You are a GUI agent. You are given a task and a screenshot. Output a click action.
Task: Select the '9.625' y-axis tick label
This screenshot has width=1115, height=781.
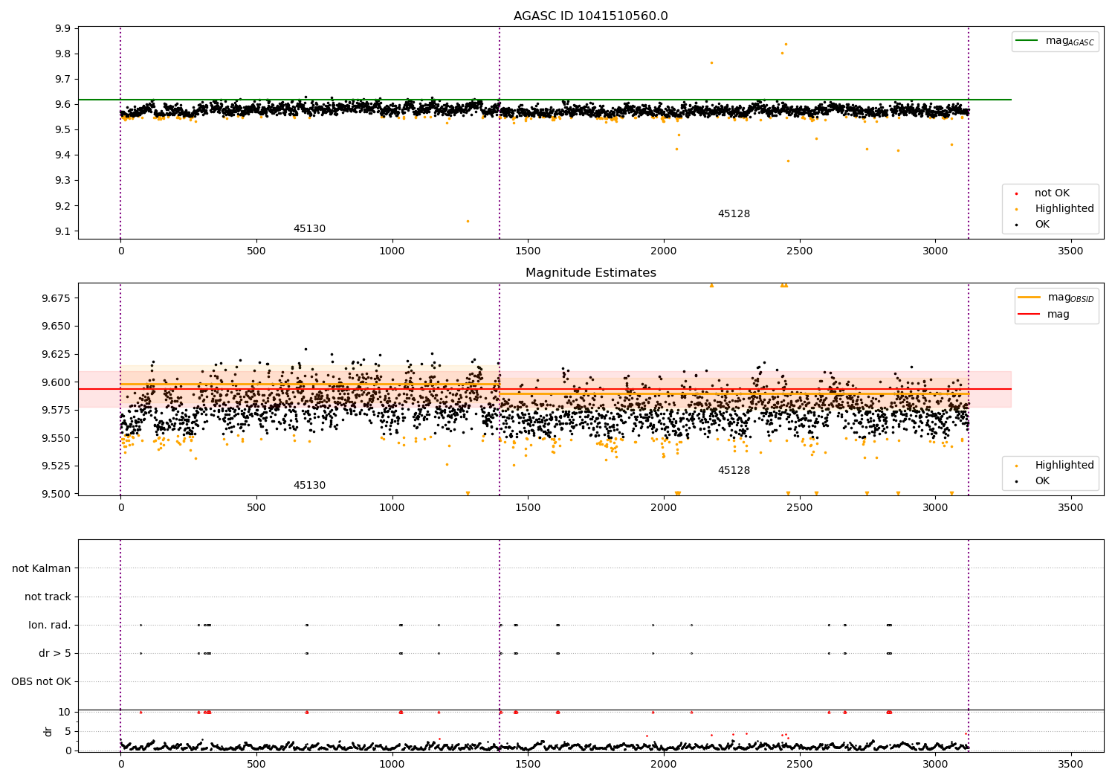(x=56, y=354)
